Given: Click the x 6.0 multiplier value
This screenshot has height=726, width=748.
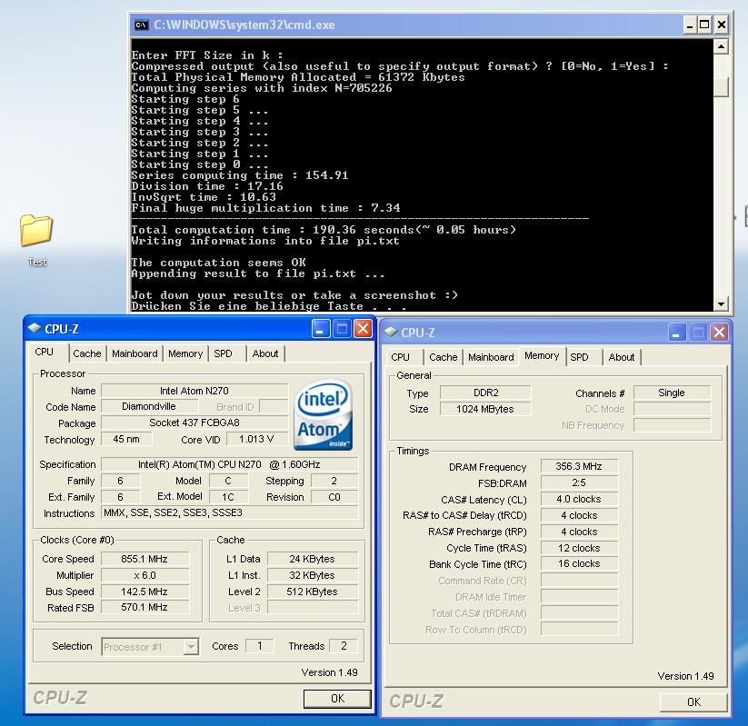Looking at the screenshot, I should click(145, 575).
